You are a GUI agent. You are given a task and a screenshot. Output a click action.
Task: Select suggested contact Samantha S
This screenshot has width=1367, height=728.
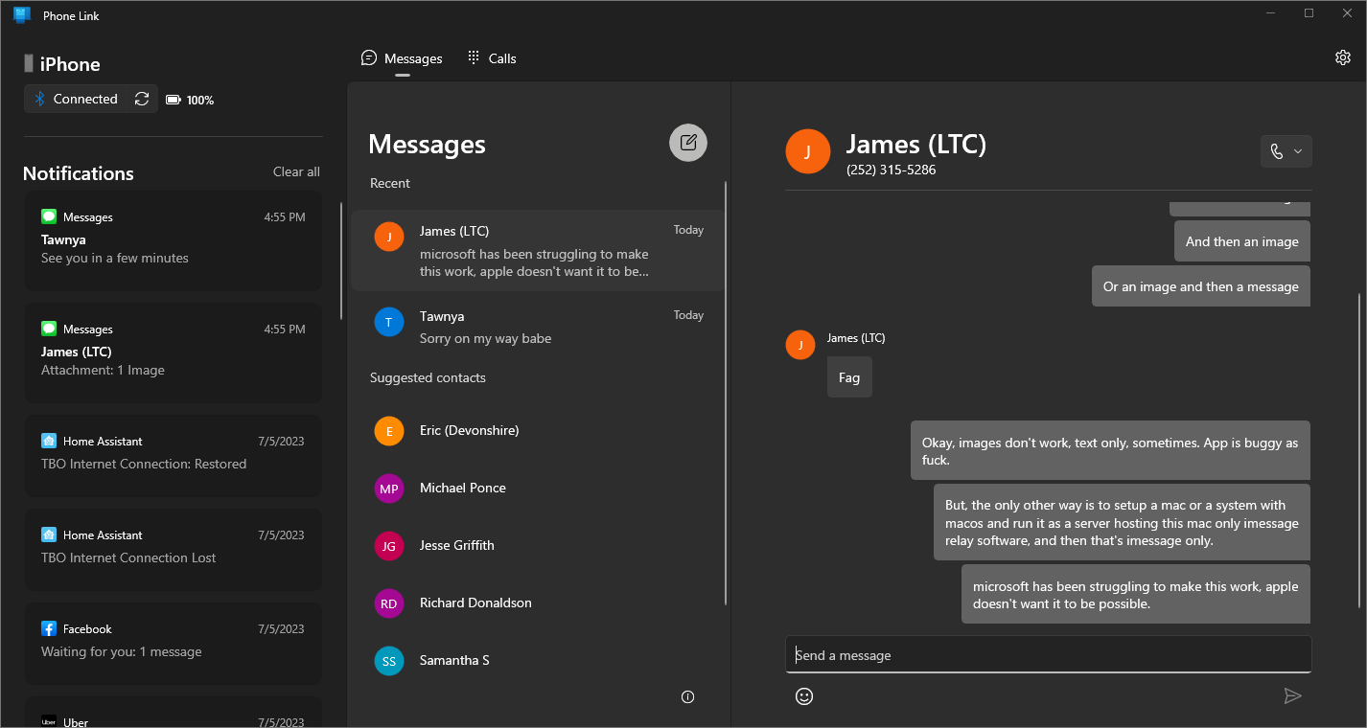[537, 661]
